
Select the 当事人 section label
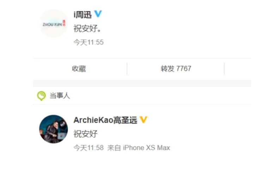[60, 96]
